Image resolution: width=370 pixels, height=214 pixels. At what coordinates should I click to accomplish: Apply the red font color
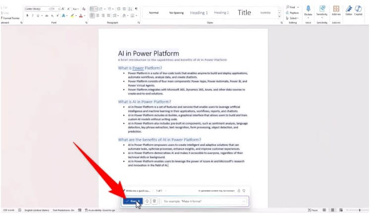click(81, 15)
